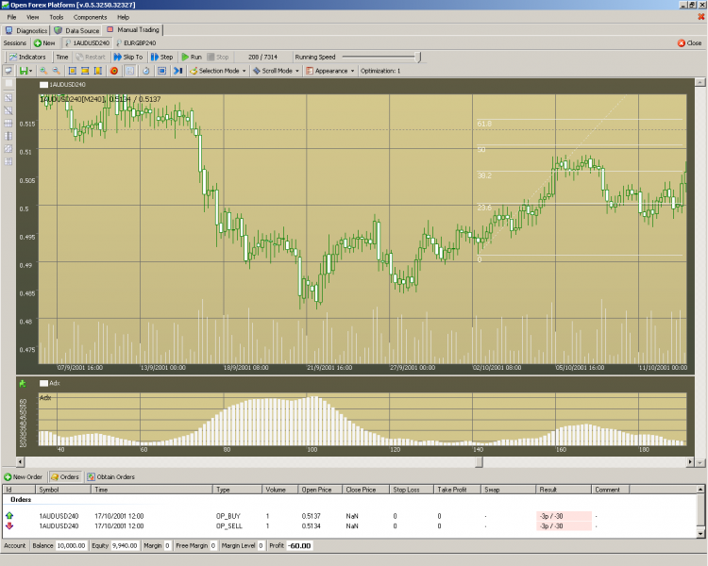
Task: Open the Appearance dropdown
Action: 330,71
